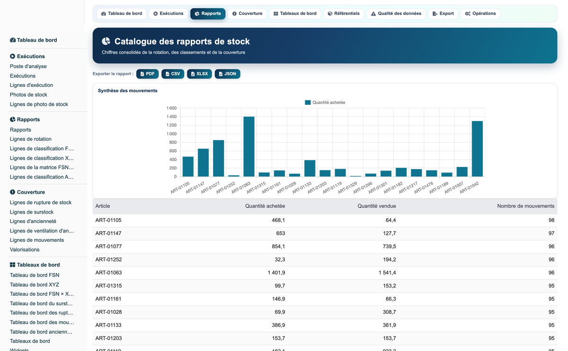Click the warning triangle icon in Qualité des données tab
The height and width of the screenshot is (351, 568).
(373, 14)
